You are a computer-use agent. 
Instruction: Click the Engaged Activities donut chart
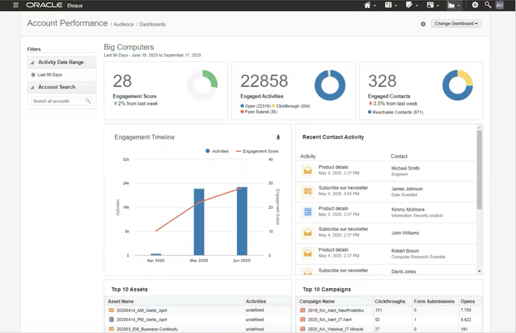(330, 85)
